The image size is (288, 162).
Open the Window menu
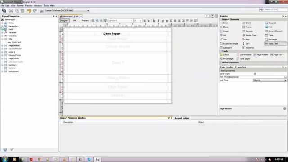38,6
